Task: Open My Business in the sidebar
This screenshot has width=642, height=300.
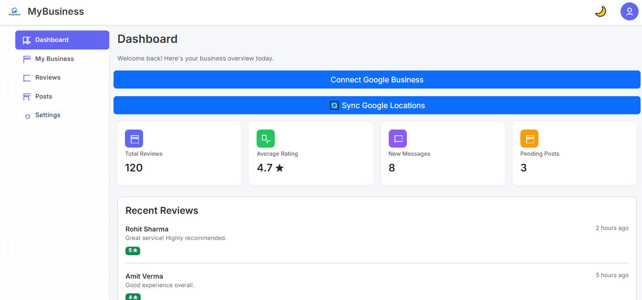Action: click(x=54, y=59)
